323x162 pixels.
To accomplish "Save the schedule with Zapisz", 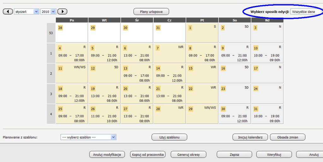I will click(x=234, y=154).
